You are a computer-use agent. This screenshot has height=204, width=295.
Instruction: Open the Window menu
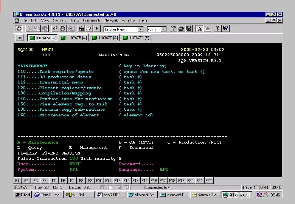(x=129, y=20)
